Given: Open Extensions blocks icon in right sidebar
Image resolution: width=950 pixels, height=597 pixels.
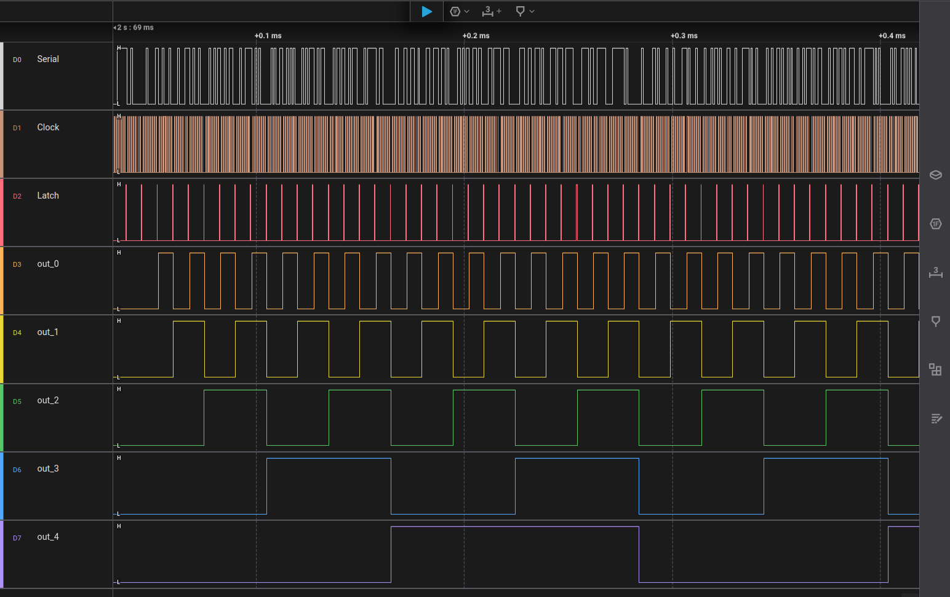Looking at the screenshot, I should (x=935, y=370).
